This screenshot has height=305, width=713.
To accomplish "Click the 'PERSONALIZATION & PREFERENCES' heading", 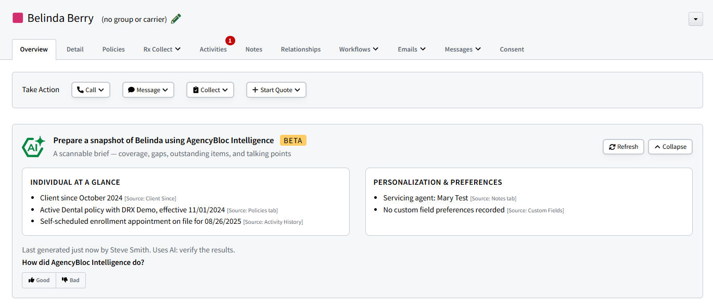I will 438,182.
